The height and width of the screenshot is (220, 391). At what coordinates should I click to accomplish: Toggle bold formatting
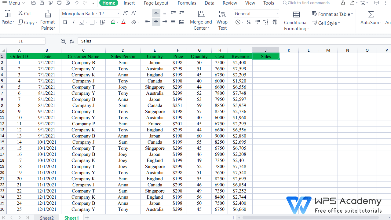65,22
